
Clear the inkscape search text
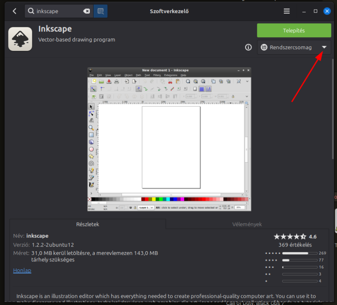pyautogui.click(x=86, y=11)
